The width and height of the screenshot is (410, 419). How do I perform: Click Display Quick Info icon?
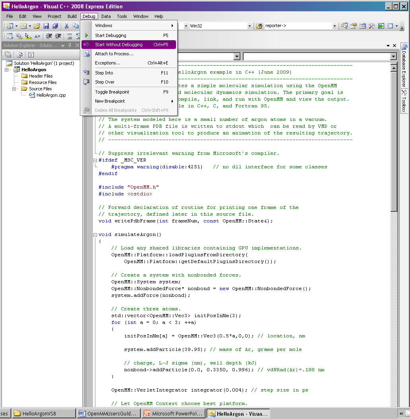(x=28, y=36)
